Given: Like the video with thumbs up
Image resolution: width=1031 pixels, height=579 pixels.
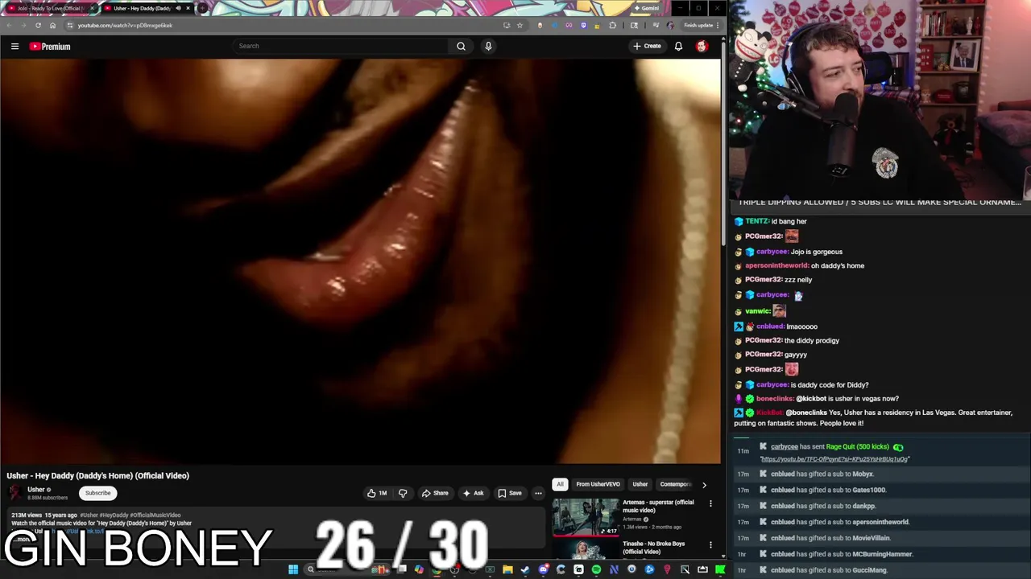Looking at the screenshot, I should tap(376, 493).
